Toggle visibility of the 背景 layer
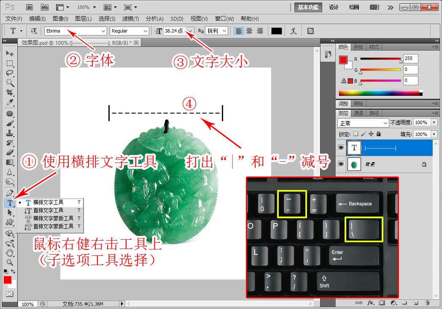 (341, 164)
